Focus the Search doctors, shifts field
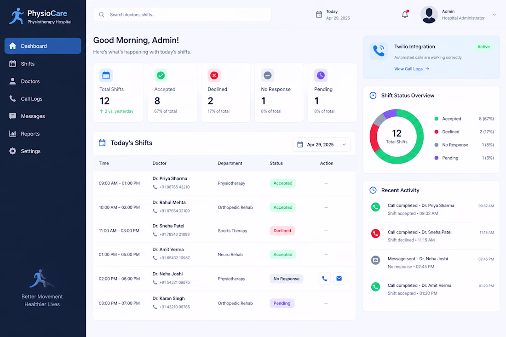This screenshot has height=337, width=506. click(x=182, y=15)
